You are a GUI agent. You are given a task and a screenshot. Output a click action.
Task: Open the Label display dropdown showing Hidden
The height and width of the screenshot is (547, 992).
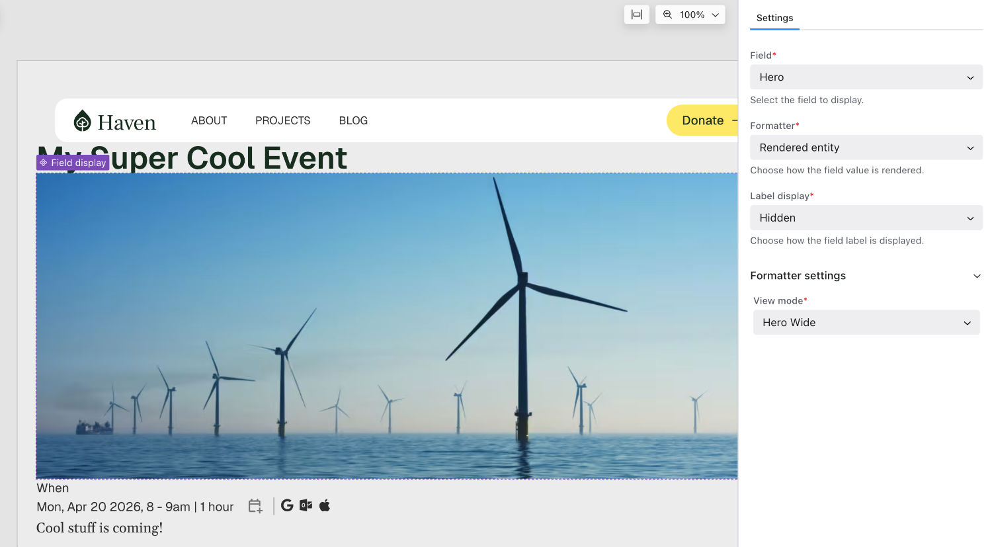pyautogui.click(x=866, y=218)
